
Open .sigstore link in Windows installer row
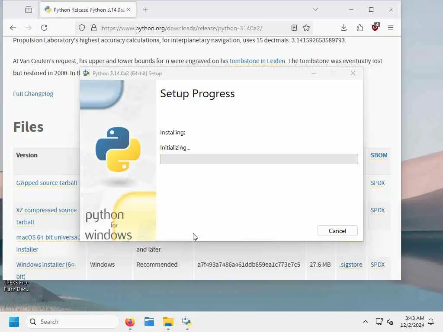(351, 265)
